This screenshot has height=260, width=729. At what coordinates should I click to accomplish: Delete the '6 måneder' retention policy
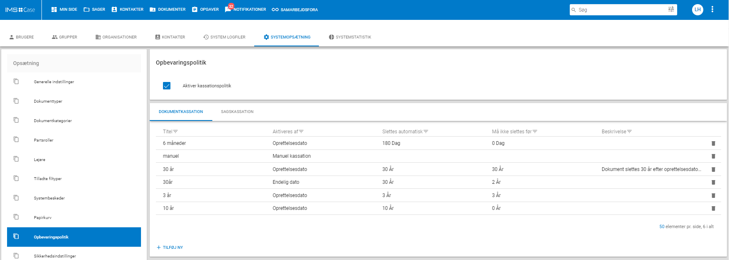(713, 143)
